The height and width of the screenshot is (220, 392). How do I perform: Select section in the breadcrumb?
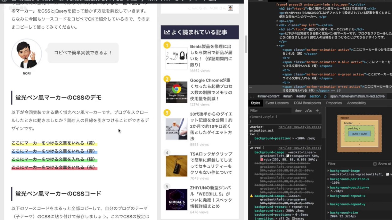point(315,96)
